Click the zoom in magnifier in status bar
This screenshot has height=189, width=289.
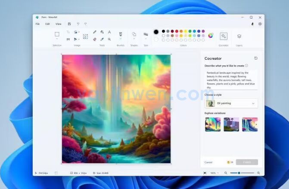tap(258, 173)
